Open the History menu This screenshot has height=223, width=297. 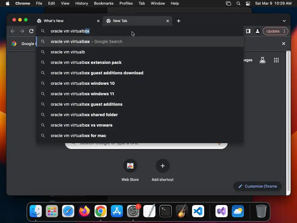pyautogui.click(x=82, y=3)
